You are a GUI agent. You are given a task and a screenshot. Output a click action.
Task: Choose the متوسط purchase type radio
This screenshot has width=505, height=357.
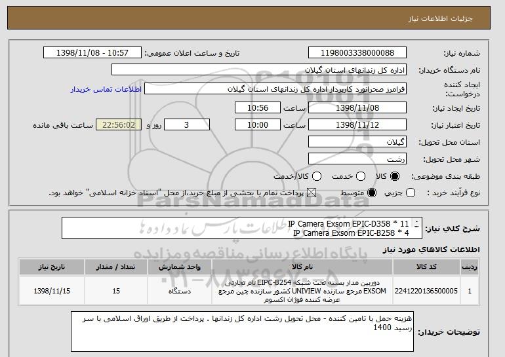point(372,193)
